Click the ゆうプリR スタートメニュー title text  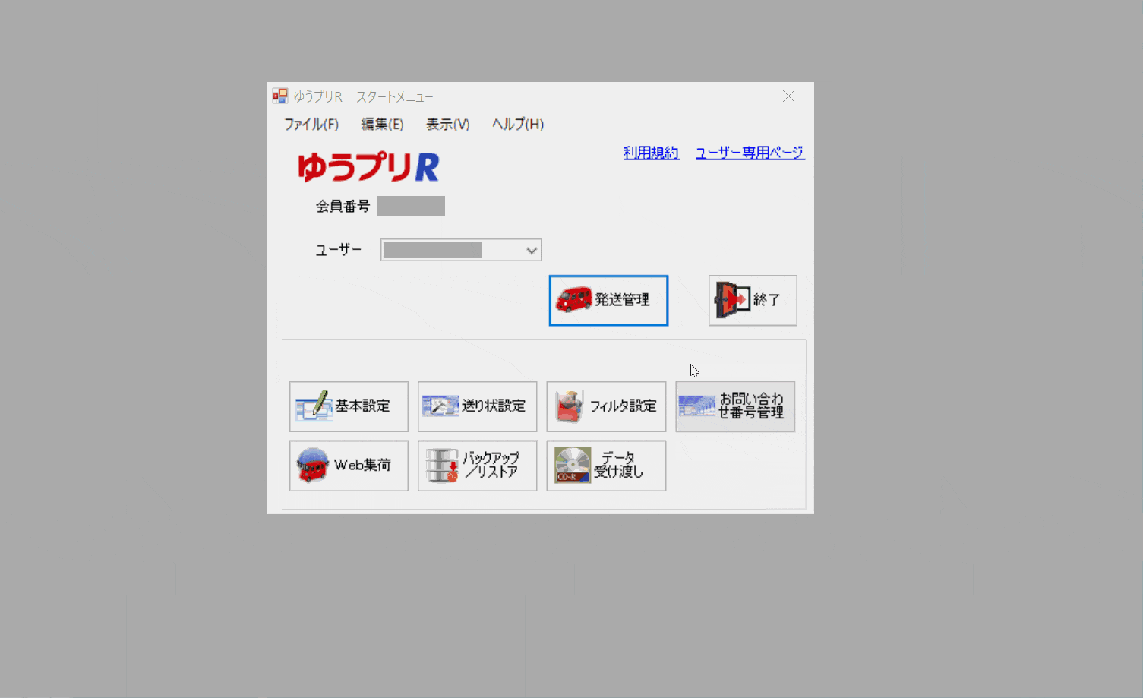363,96
